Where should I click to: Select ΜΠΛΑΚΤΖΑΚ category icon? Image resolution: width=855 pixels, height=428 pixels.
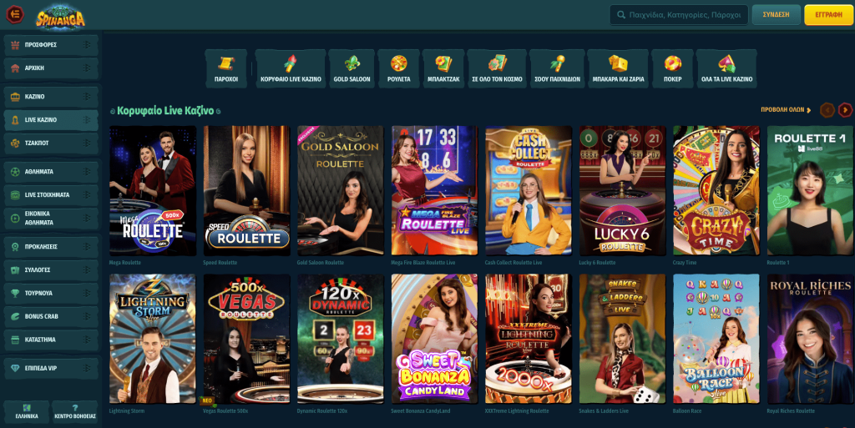(x=443, y=63)
